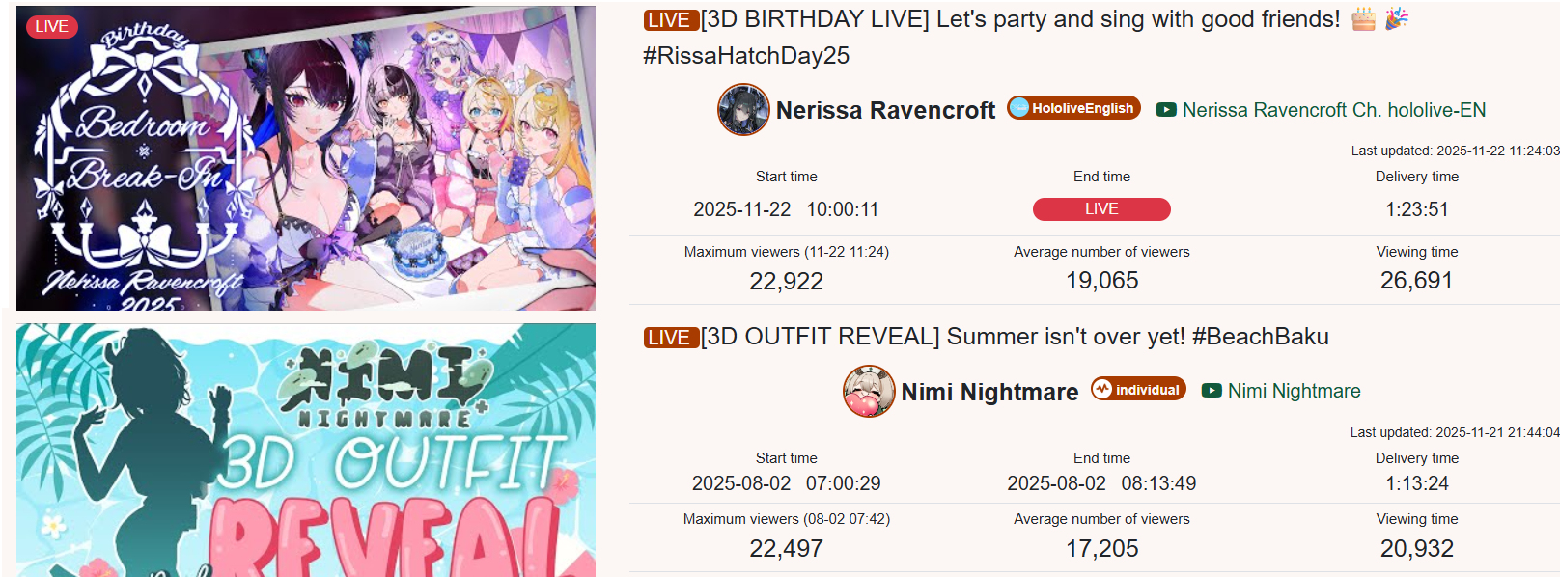The image size is (1560, 577).
Task: Click the Nerissa Ravencroft streamer name
Action: pos(885,110)
